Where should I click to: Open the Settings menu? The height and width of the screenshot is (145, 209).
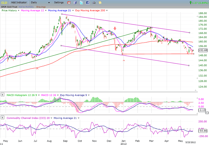point(59,2)
